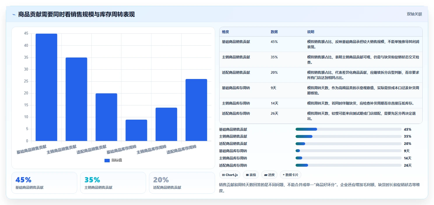Screen dimensions: 434x205
Task: Select the 适配商品销售贡献 table row label
Action: (236, 73)
